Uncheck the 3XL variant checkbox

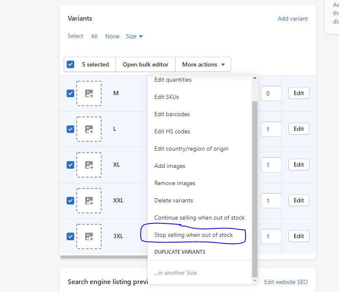[70, 236]
